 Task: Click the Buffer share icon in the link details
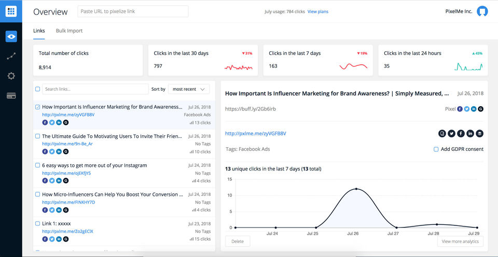tap(479, 134)
